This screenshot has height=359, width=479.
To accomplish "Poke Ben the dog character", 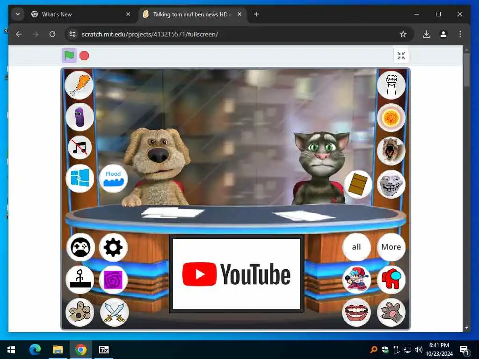I will coord(156,167).
